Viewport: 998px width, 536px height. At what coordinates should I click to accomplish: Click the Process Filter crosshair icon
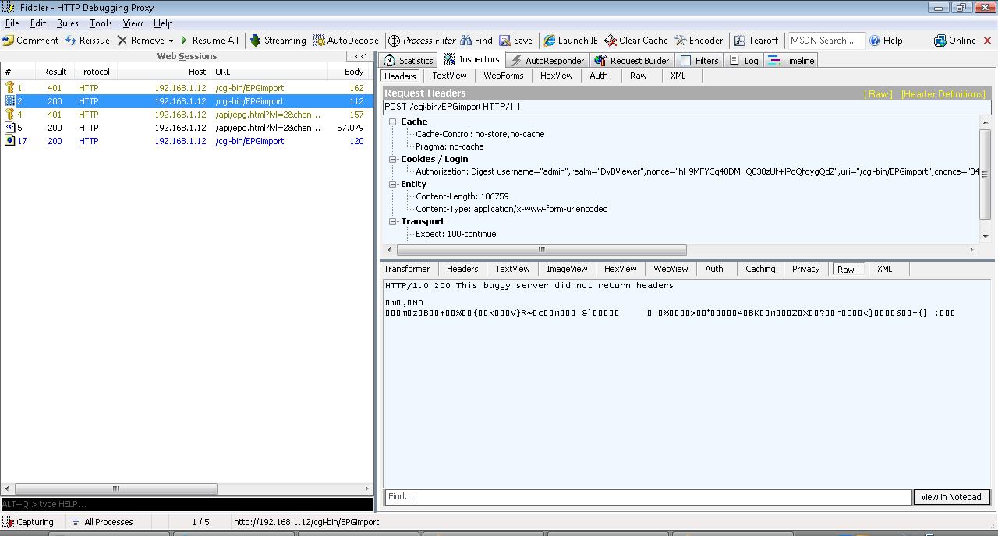pos(395,41)
